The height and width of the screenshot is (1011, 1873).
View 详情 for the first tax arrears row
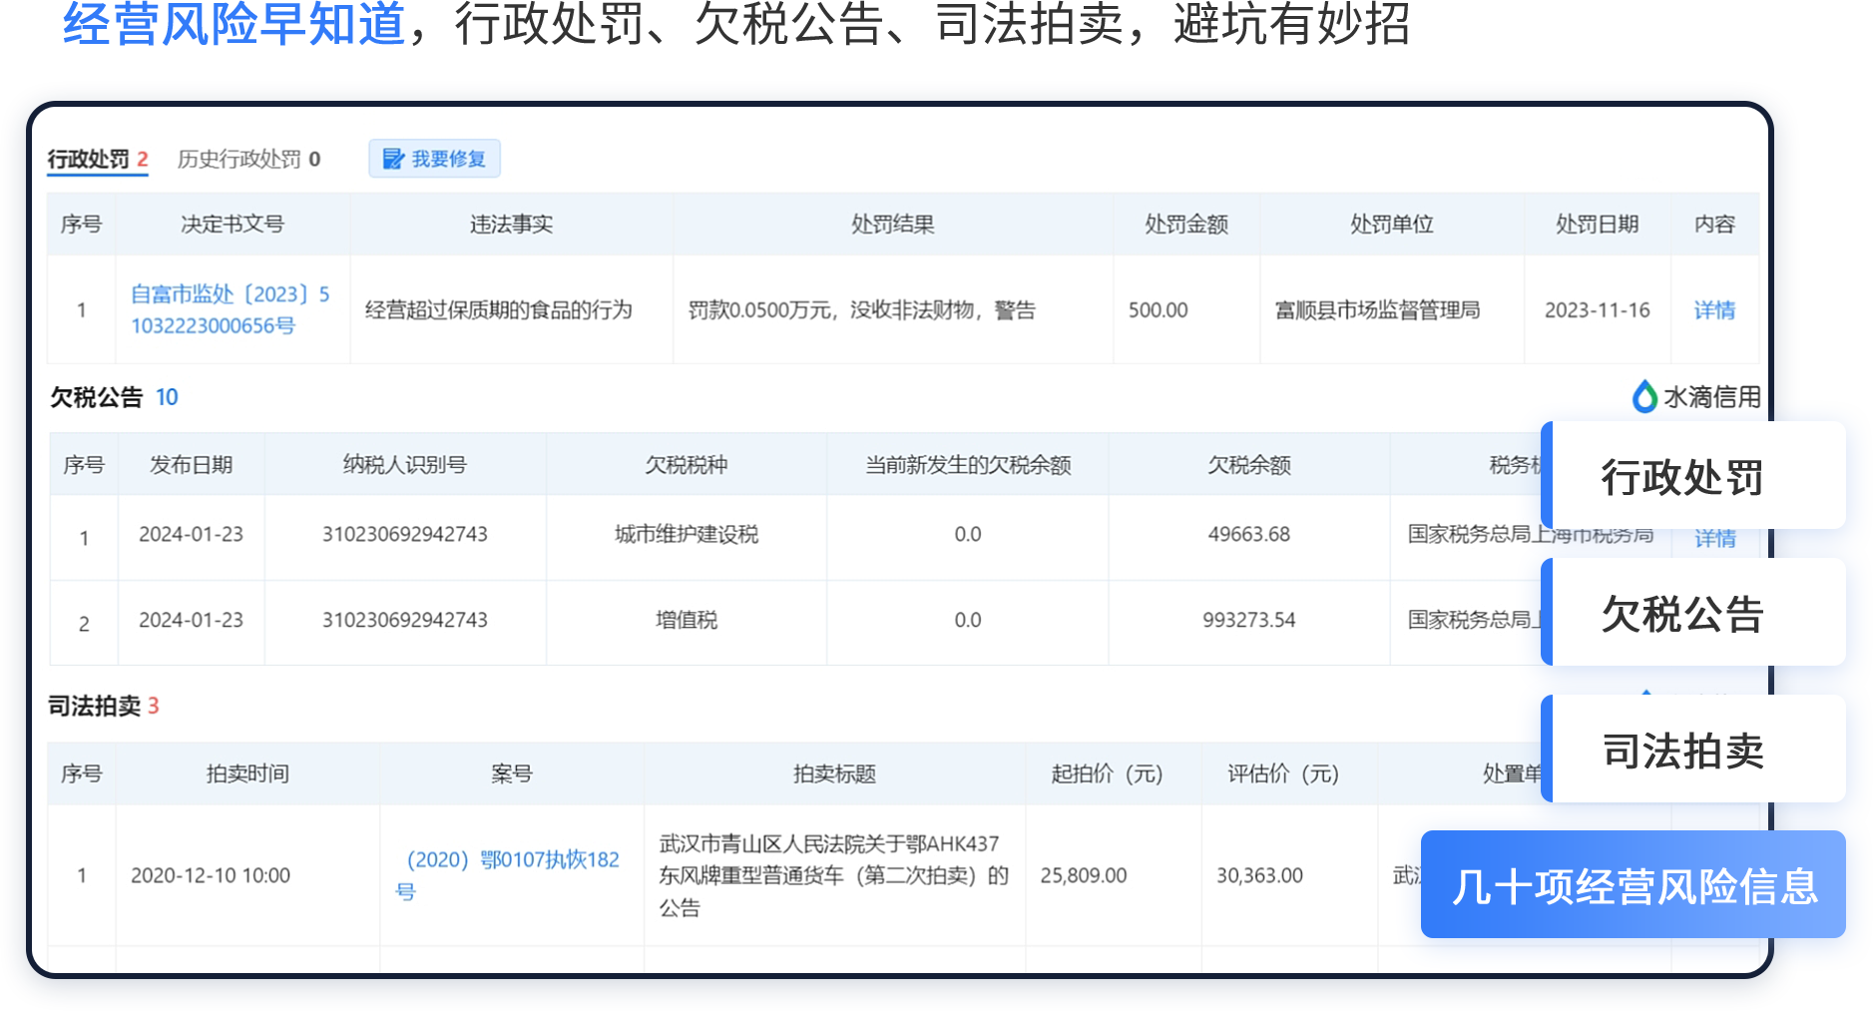[1713, 539]
